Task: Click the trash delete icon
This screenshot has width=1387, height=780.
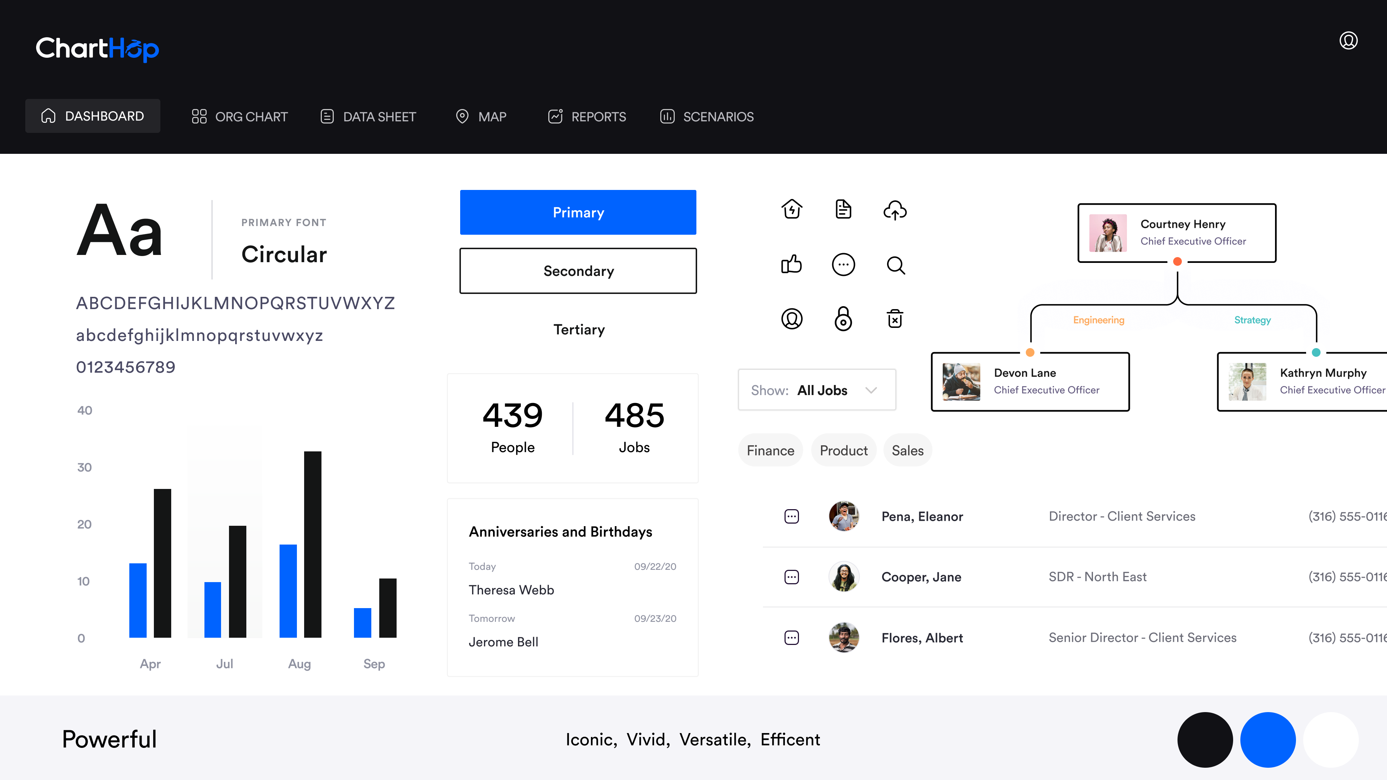Action: 895,318
